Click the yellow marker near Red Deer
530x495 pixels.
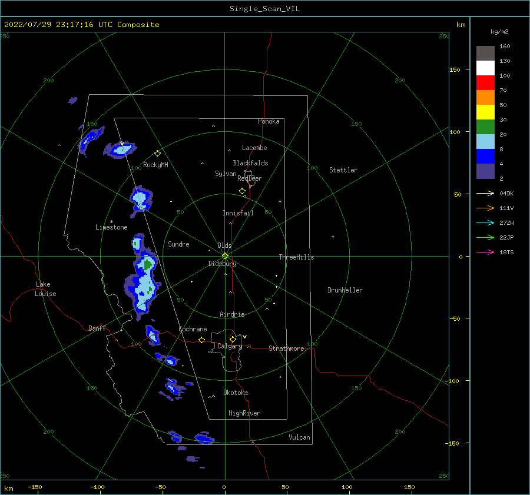242,191
